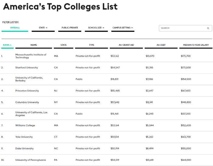Open the Princeton University link
Viewport: 213px width, 166px height.
[27, 91]
